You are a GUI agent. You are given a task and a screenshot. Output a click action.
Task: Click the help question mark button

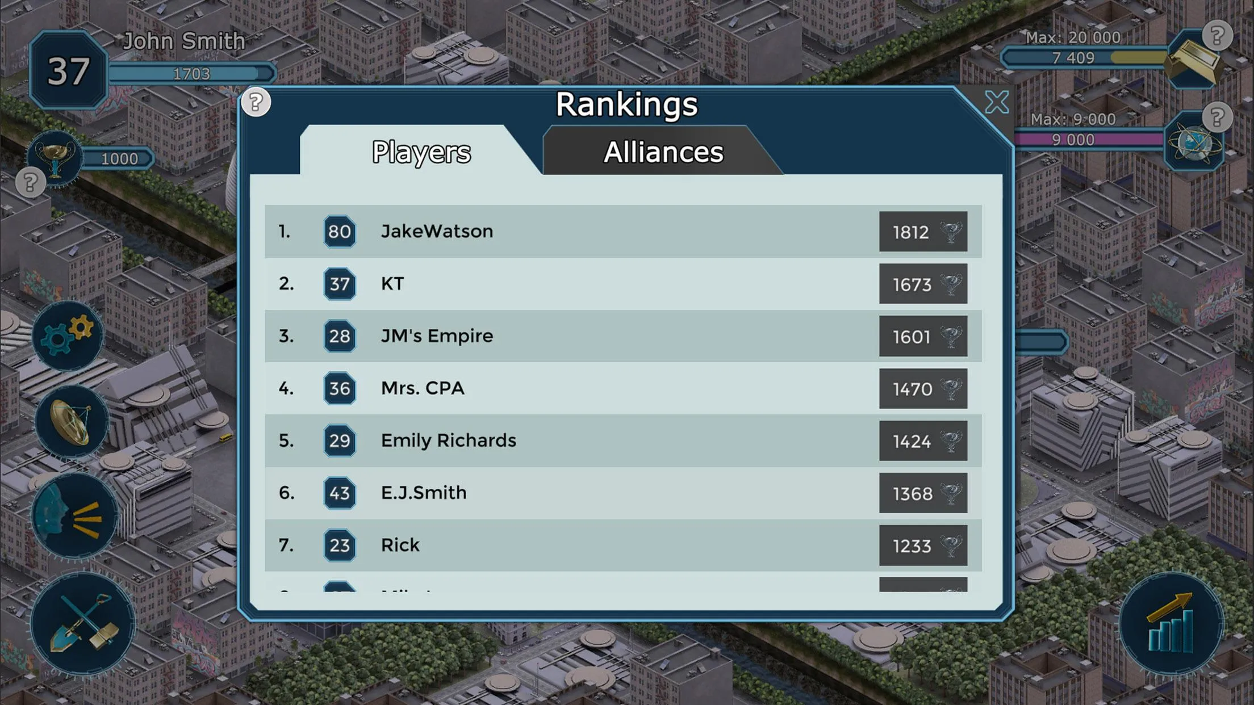click(256, 102)
